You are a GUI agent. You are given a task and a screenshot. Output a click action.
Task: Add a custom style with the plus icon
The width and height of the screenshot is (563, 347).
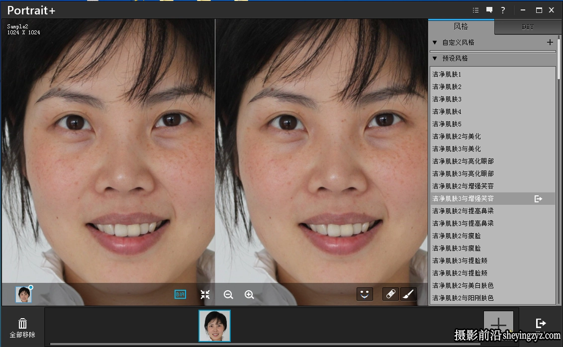point(550,42)
